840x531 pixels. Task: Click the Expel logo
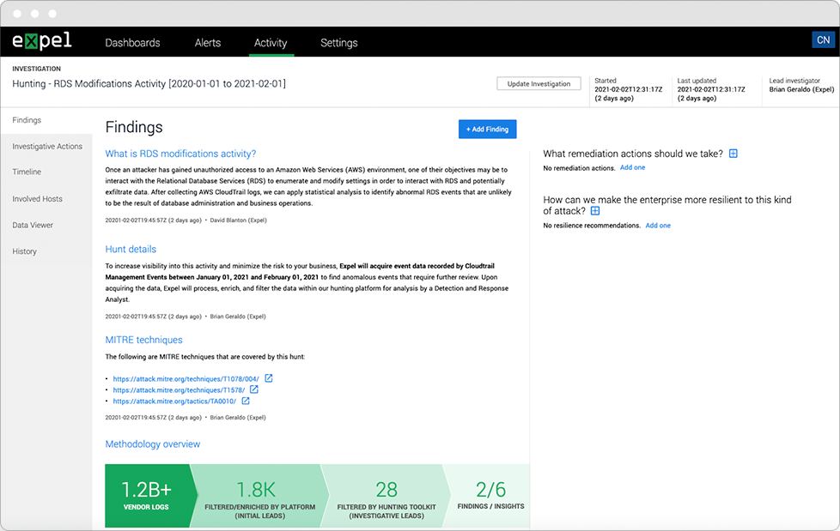[x=42, y=41]
